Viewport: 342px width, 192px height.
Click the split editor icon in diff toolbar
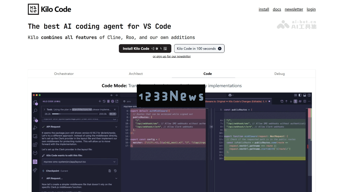point(305,101)
